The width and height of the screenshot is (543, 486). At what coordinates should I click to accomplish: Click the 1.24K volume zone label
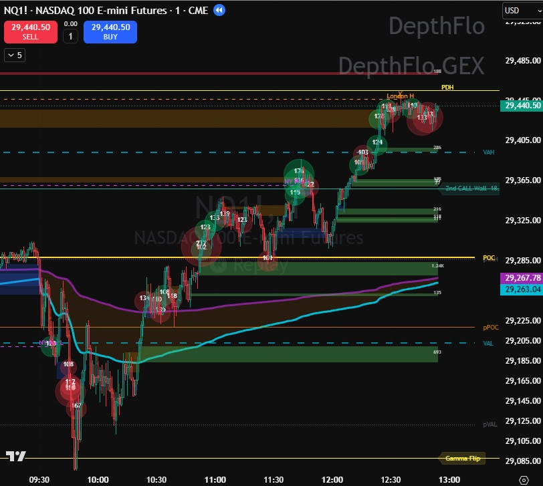click(438, 266)
